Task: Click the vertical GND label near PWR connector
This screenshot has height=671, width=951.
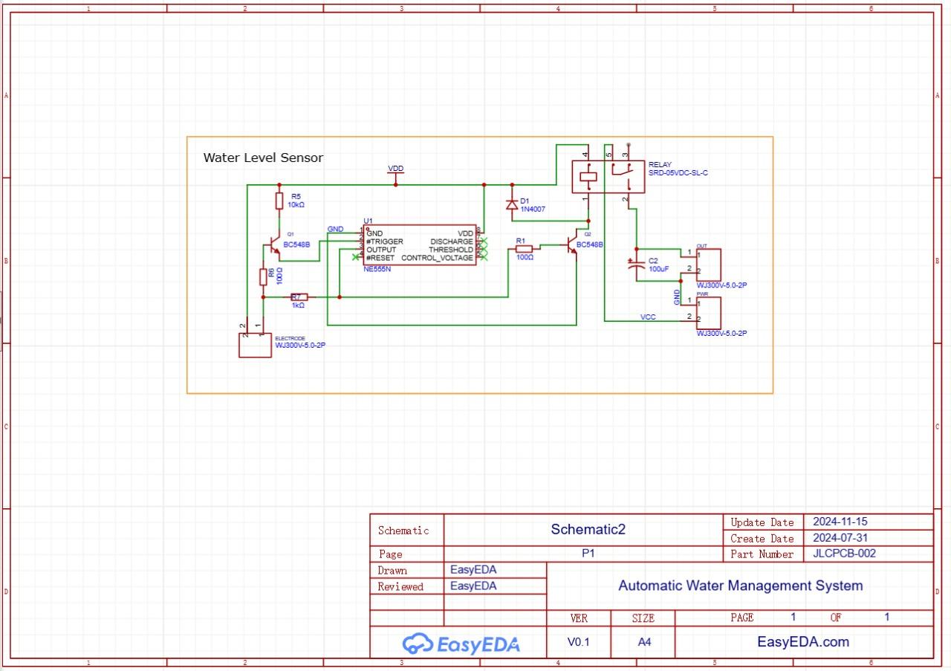Action: [x=677, y=297]
